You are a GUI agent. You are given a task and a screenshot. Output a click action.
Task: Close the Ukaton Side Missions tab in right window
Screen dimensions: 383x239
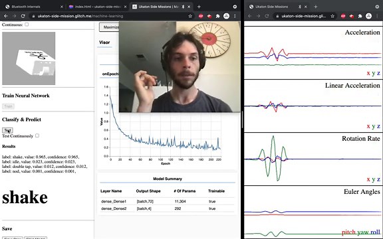(306, 7)
